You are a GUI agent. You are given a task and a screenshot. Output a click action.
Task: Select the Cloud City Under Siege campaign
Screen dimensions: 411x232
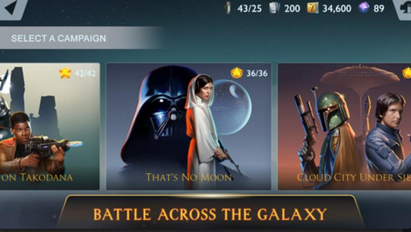point(344,126)
